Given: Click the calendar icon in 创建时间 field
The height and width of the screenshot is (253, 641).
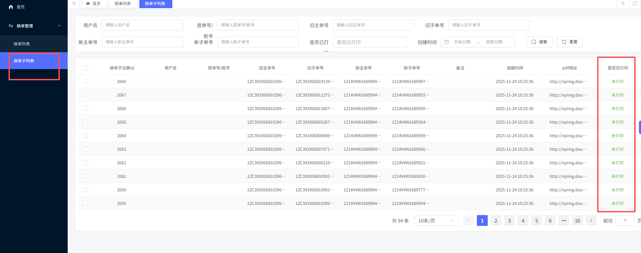Looking at the screenshot, I should point(447,42).
